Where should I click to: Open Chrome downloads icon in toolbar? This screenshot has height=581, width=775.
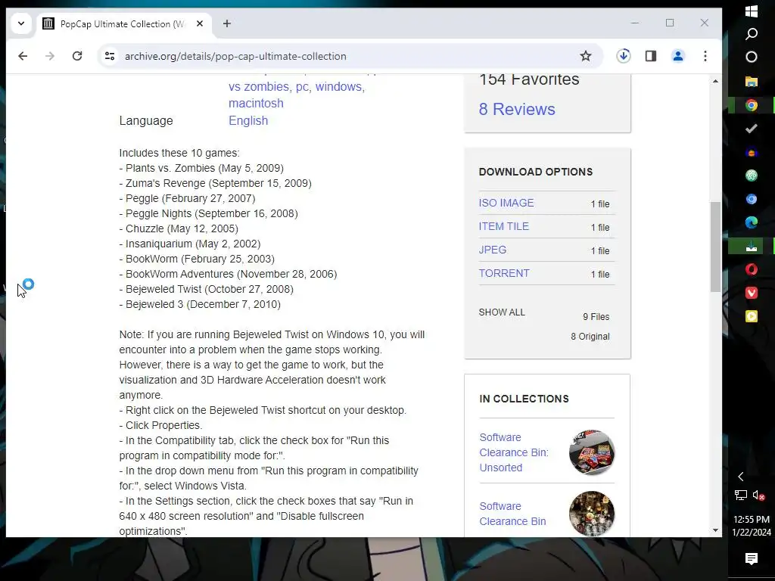(624, 56)
